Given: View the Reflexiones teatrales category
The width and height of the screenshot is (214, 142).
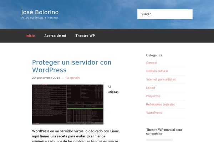Looking at the screenshot, I should pyautogui.click(x=160, y=104).
